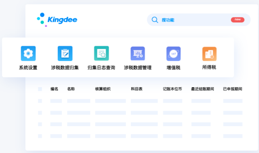Open the 增值税 VAT icon
Image resolution: width=259 pixels, height=153 pixels.
[173, 54]
